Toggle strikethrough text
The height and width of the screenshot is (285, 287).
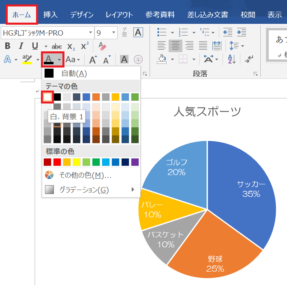(57, 46)
